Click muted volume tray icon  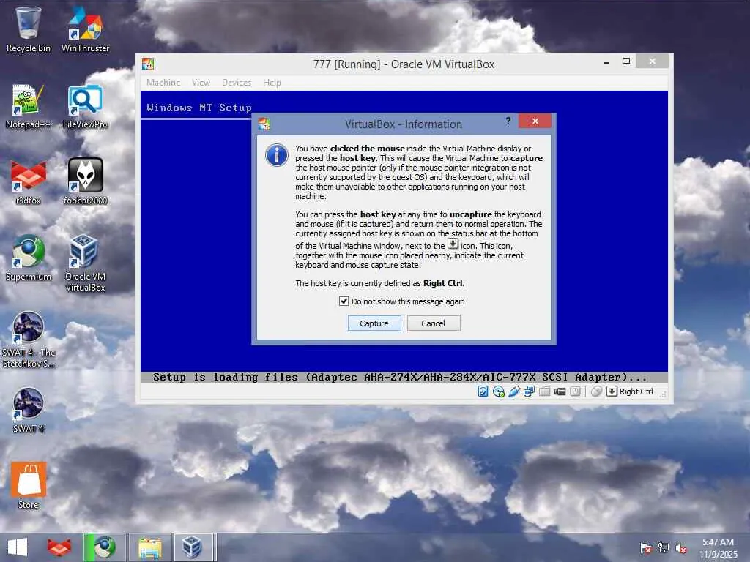pos(680,547)
